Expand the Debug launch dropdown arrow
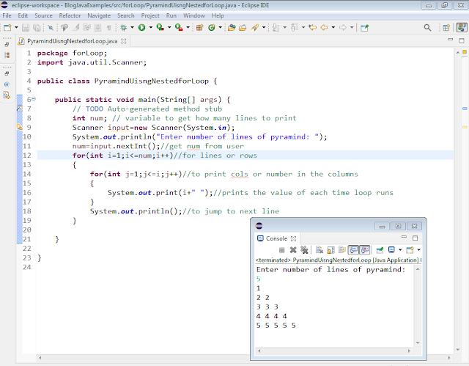The image size is (469, 366). pyautogui.click(x=132, y=28)
